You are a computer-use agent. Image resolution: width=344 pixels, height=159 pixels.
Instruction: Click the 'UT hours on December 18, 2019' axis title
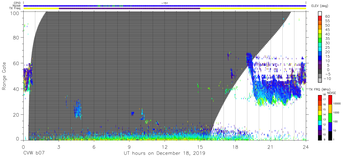click(x=164, y=153)
